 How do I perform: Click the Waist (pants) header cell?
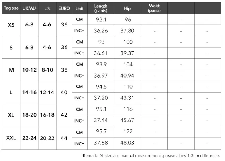coord(154,8)
